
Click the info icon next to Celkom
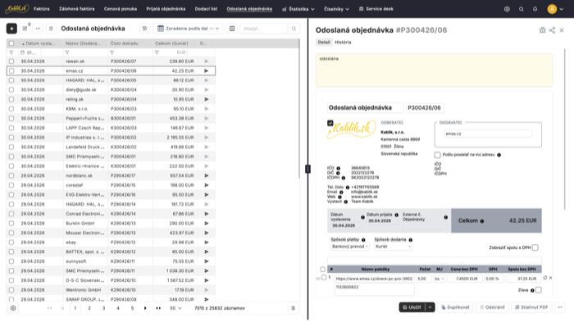pos(482,221)
